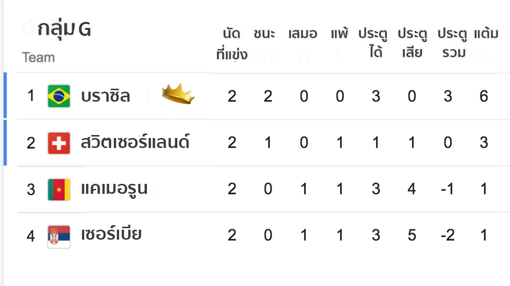Click the Team column header
The width and height of the screenshot is (510, 286).
pyautogui.click(x=38, y=58)
